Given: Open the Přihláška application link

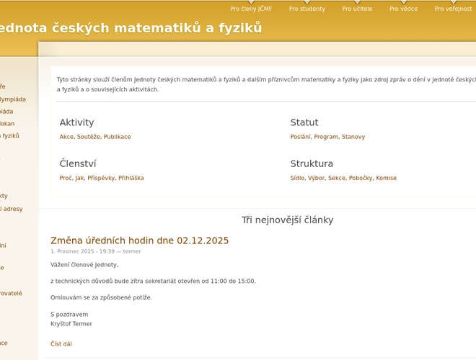Looking at the screenshot, I should click(131, 178).
